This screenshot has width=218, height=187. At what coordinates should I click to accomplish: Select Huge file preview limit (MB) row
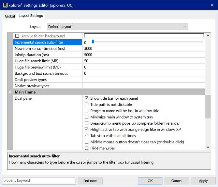48,67
